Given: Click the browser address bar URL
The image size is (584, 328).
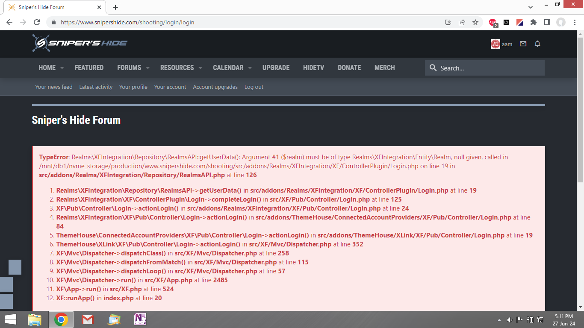Looking at the screenshot, I should coord(127,22).
